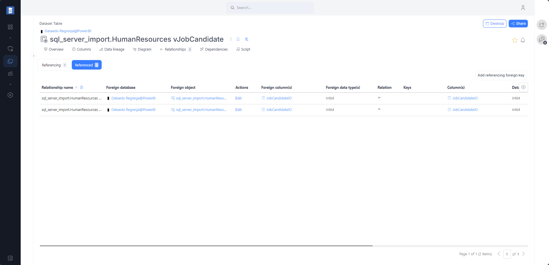Open first row foreign object link
549x265 pixels.
(x=201, y=98)
